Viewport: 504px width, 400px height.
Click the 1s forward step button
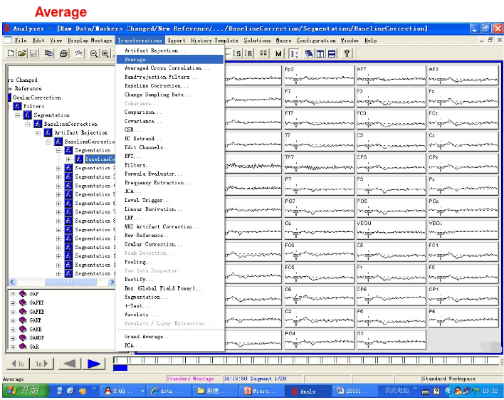pos(41,364)
